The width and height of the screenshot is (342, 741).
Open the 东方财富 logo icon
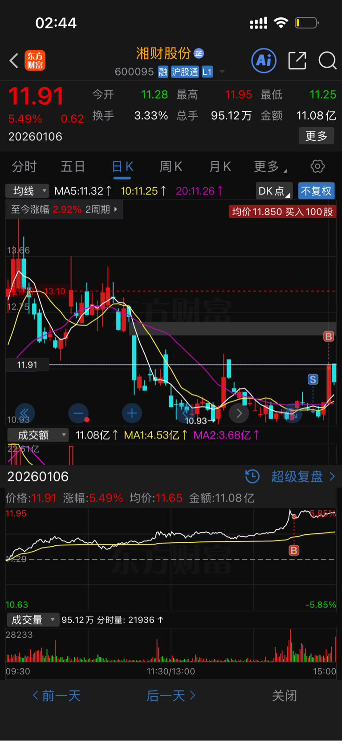pos(35,61)
